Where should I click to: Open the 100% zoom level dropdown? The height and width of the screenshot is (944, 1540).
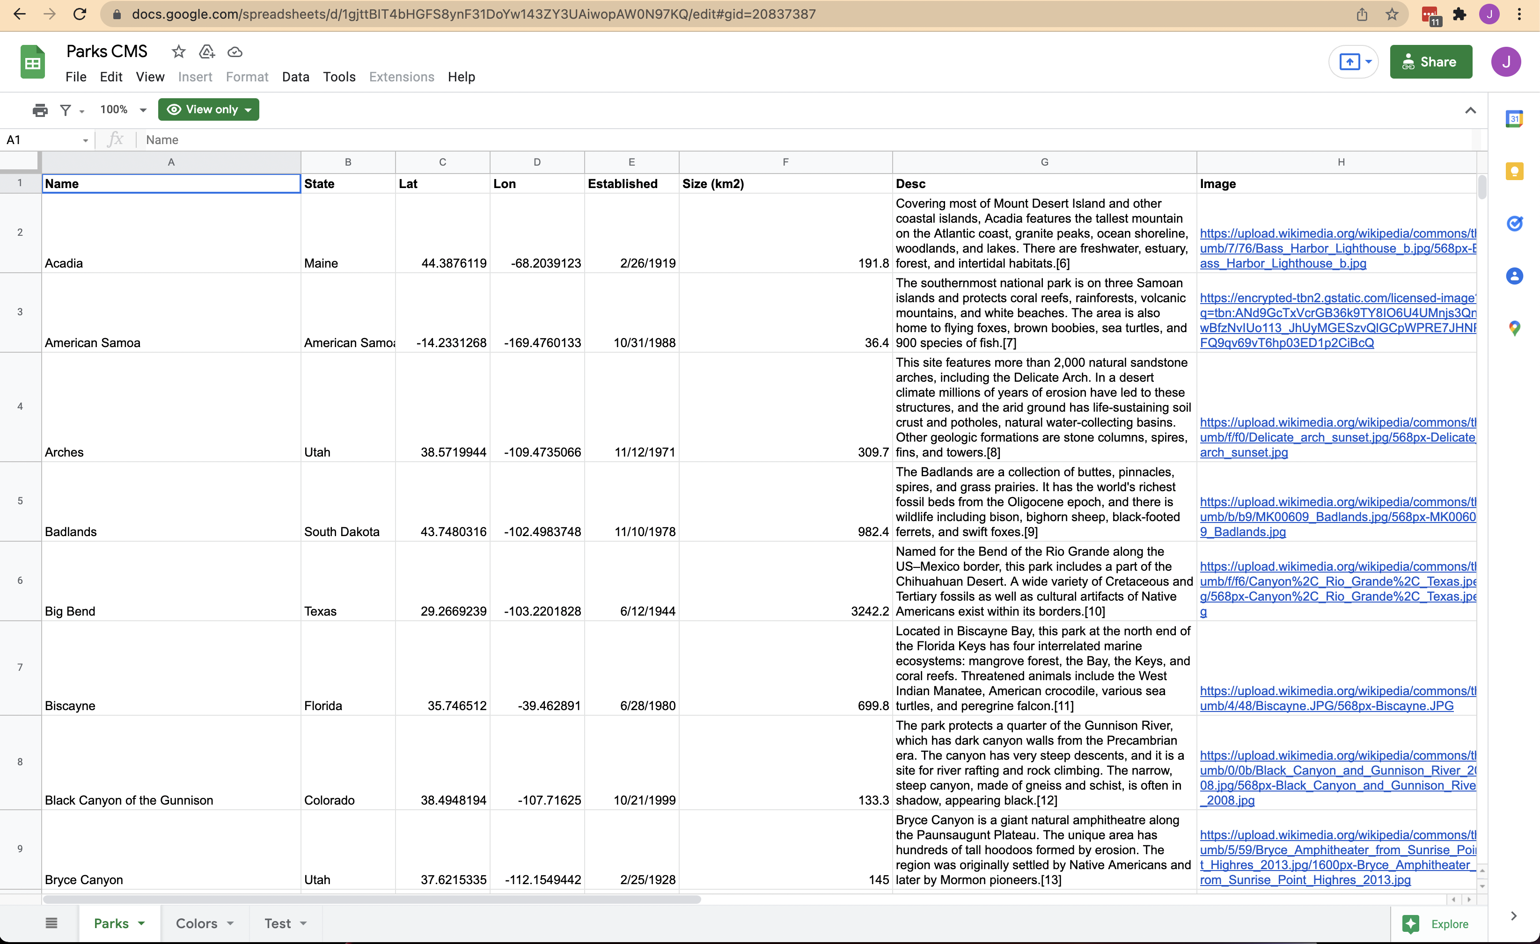[123, 110]
